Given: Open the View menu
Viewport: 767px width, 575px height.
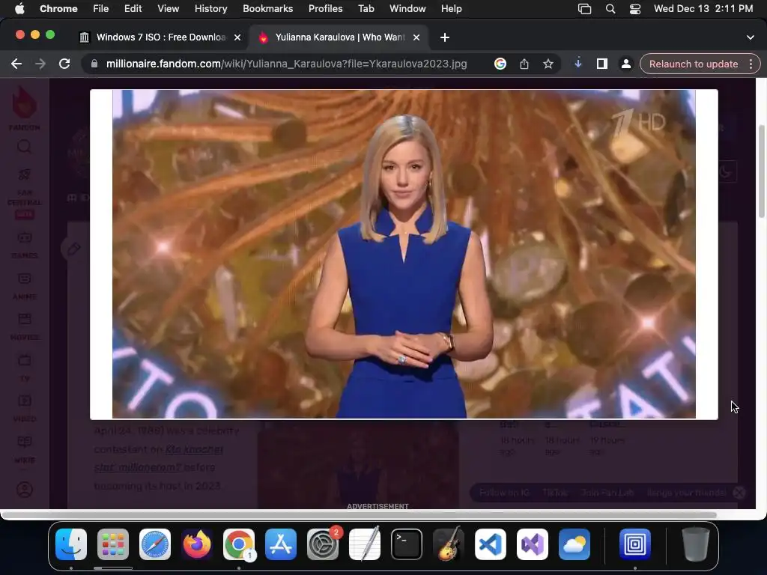Looking at the screenshot, I should (x=168, y=8).
